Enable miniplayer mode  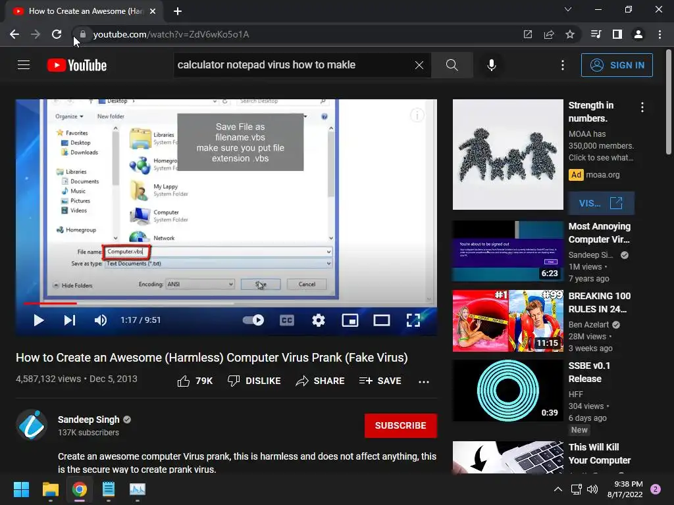[x=350, y=320]
